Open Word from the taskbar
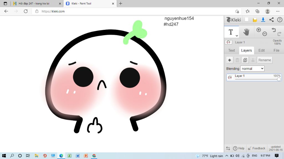 pos(78,156)
